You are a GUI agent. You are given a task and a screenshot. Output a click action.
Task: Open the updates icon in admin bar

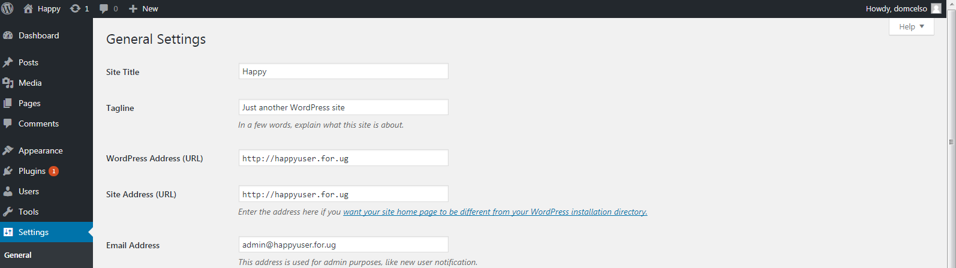coord(75,8)
